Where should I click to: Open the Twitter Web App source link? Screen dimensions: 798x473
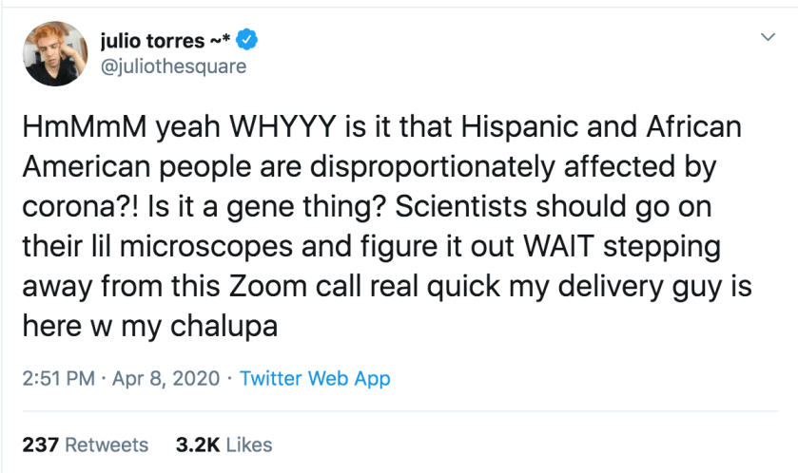[315, 378]
